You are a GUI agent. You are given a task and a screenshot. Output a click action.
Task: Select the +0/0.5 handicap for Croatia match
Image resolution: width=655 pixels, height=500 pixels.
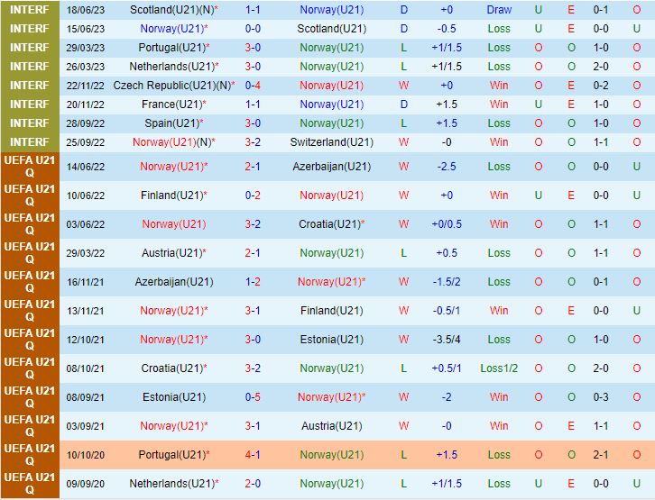click(x=446, y=224)
